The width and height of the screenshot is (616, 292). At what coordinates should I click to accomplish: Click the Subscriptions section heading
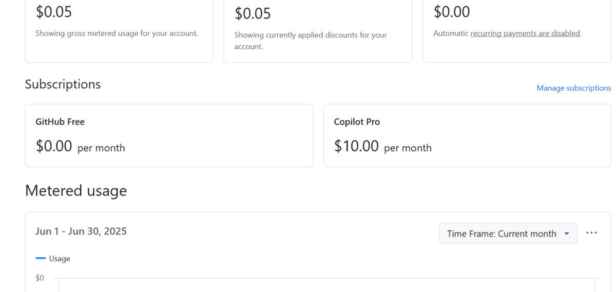pos(63,84)
